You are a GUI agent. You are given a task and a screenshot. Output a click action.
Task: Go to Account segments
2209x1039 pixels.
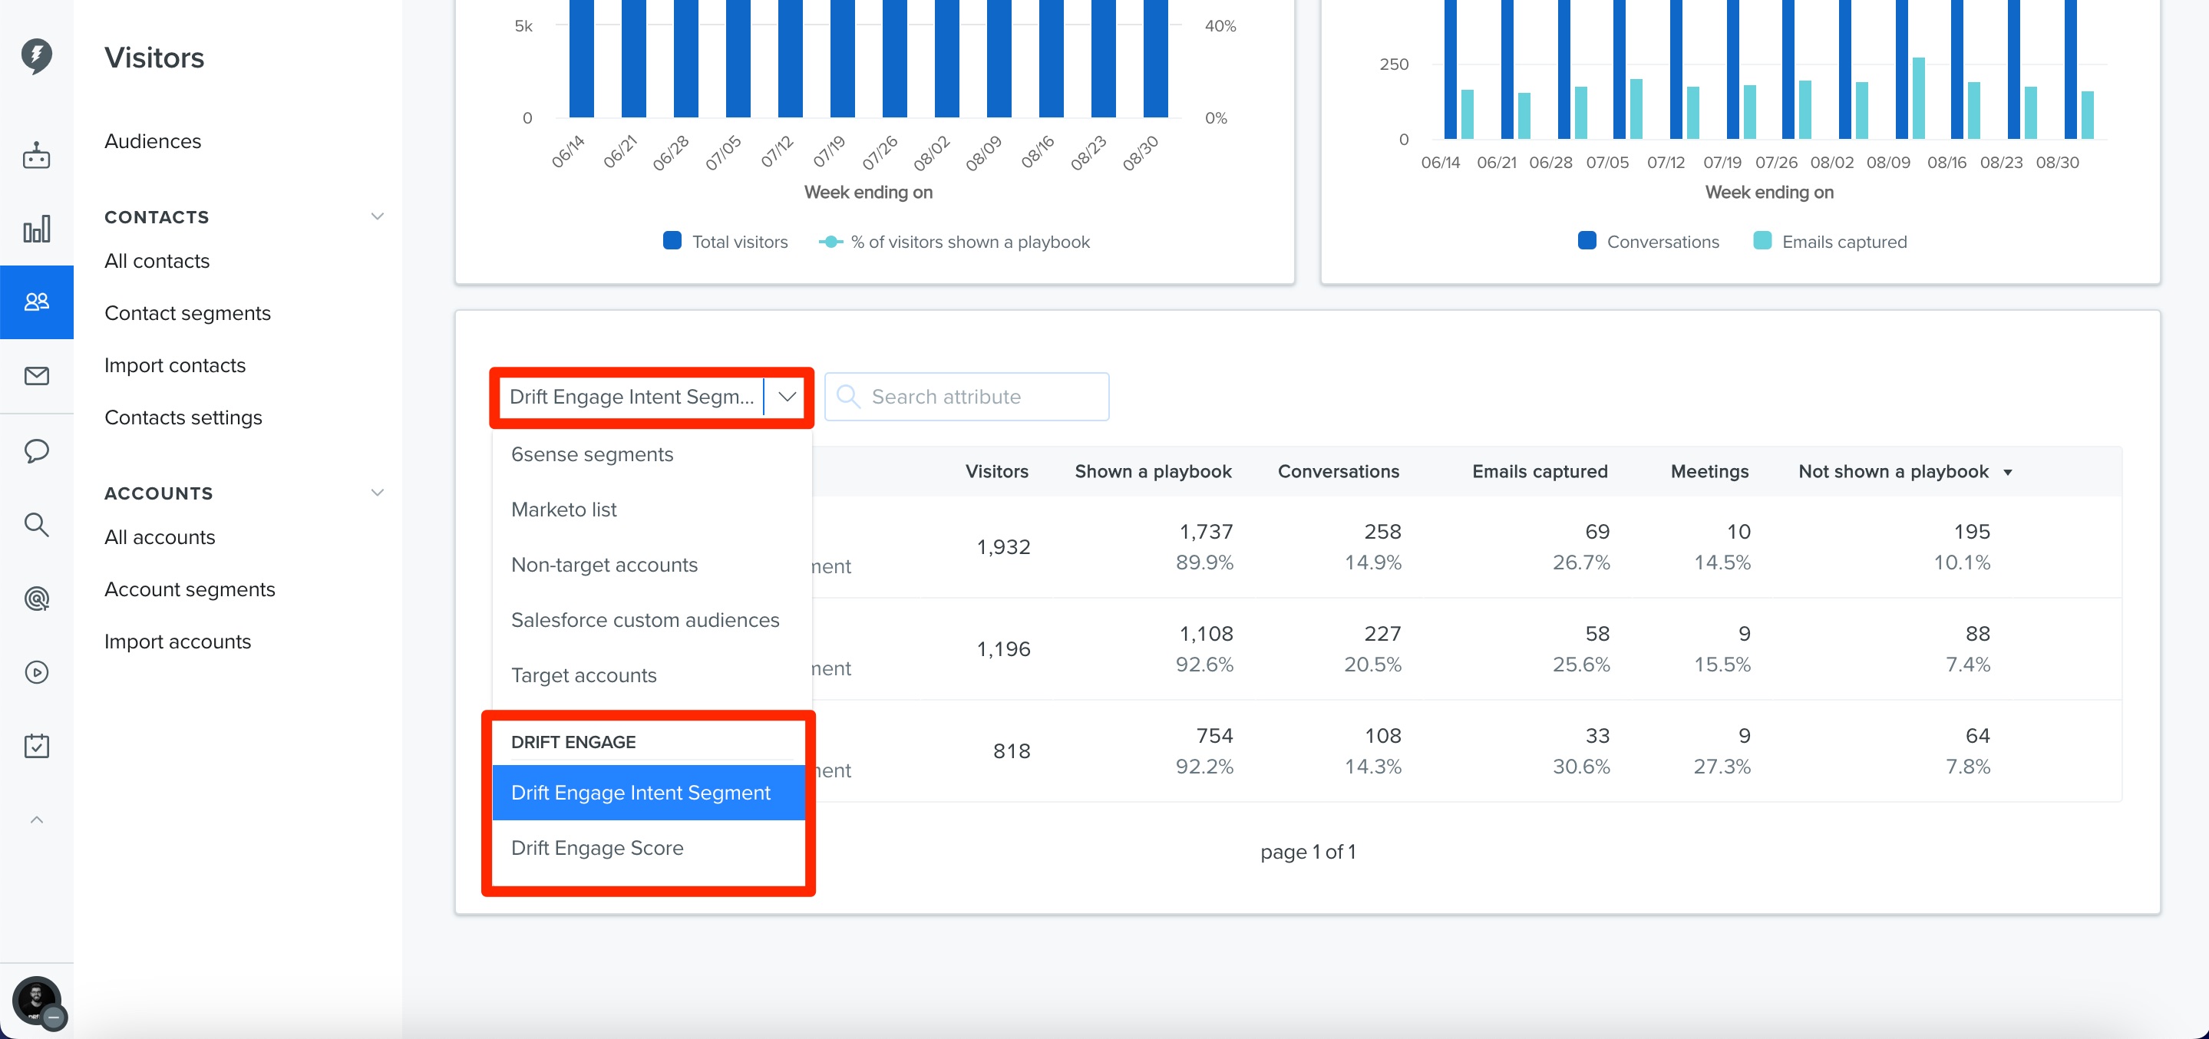coord(190,589)
